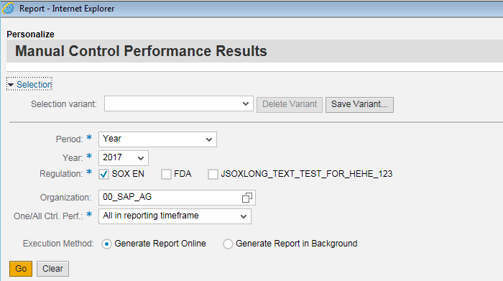Click the Internet Explorer logo icon
This screenshot has width=503, height=281.
coord(9,8)
